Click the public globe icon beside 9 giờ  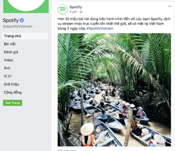(x=81, y=12)
